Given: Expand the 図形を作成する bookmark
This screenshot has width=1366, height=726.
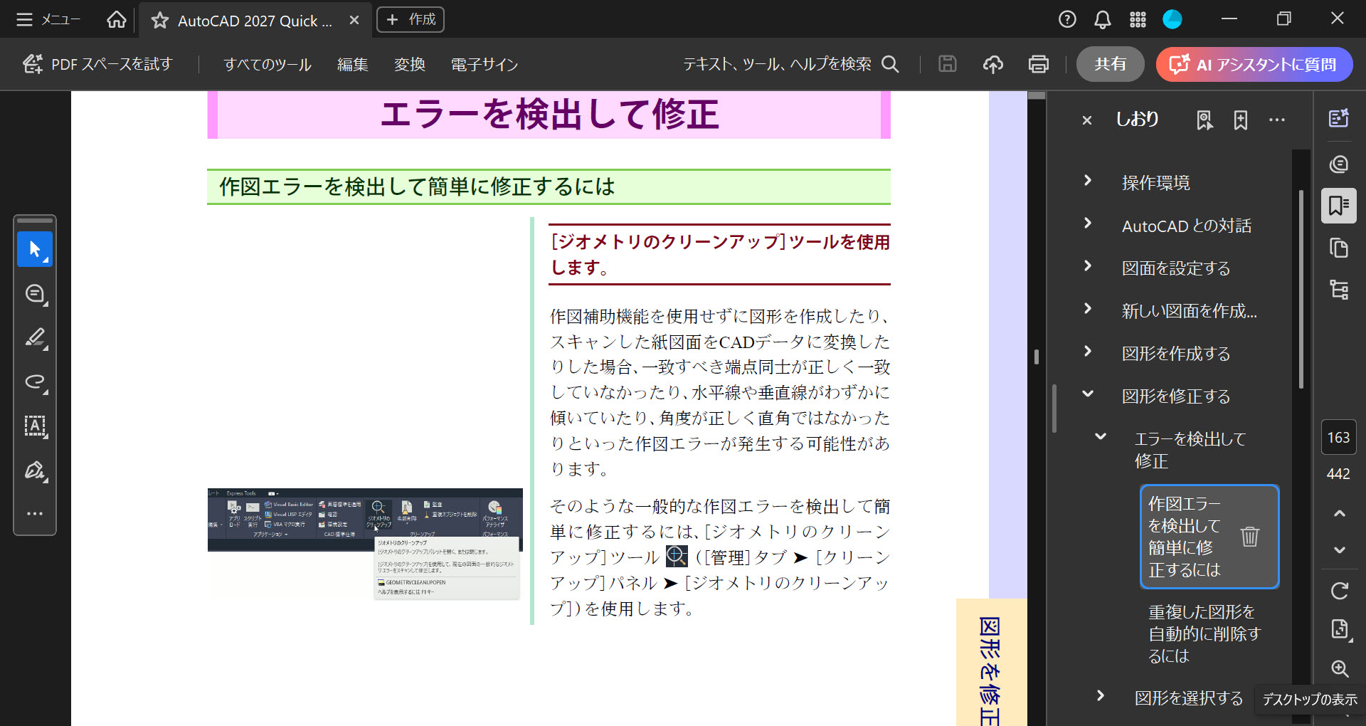Looking at the screenshot, I should pyautogui.click(x=1087, y=352).
